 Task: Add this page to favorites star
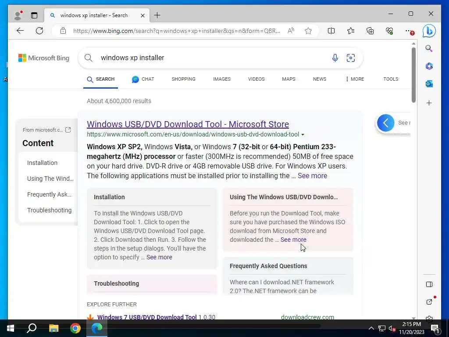point(308,31)
